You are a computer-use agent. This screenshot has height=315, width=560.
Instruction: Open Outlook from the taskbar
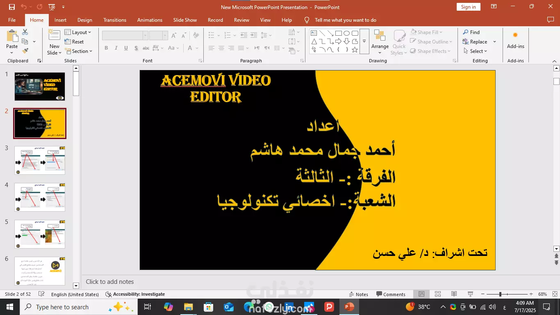228,307
